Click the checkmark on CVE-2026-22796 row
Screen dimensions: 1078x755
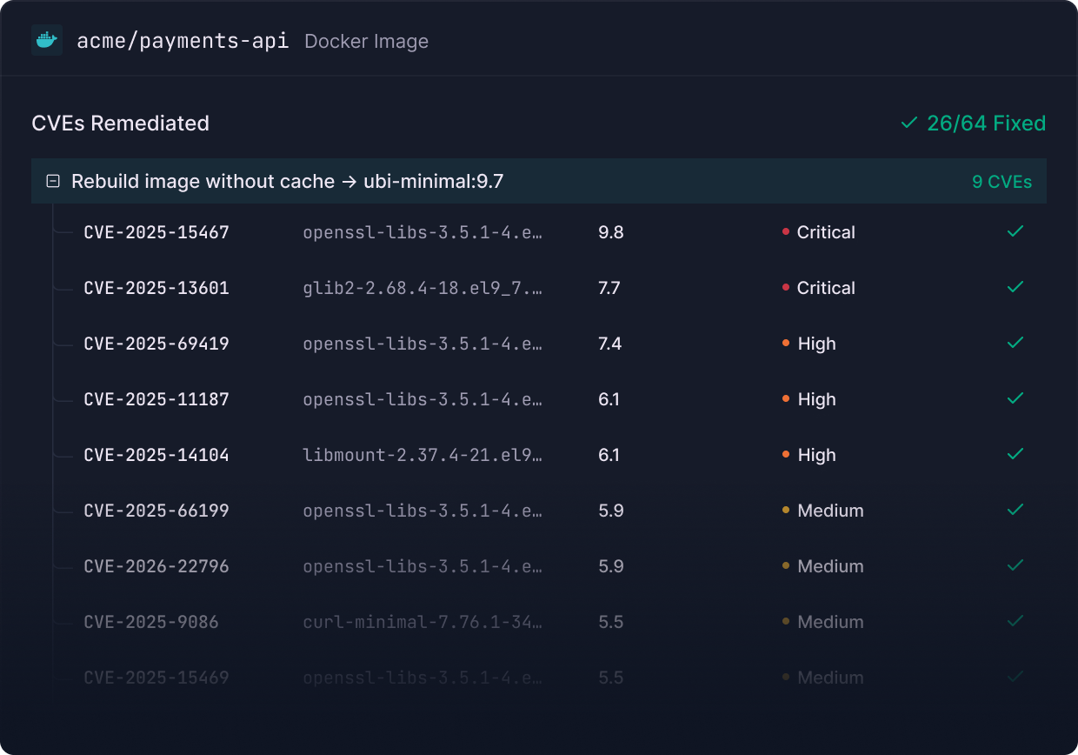1015,566
